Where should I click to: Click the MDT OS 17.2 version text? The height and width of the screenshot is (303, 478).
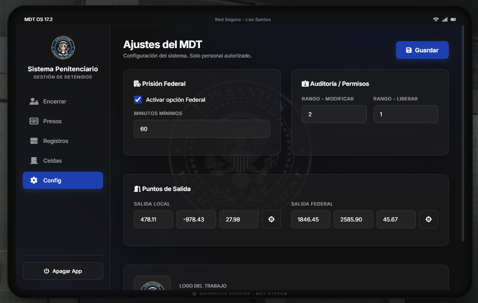38,19
